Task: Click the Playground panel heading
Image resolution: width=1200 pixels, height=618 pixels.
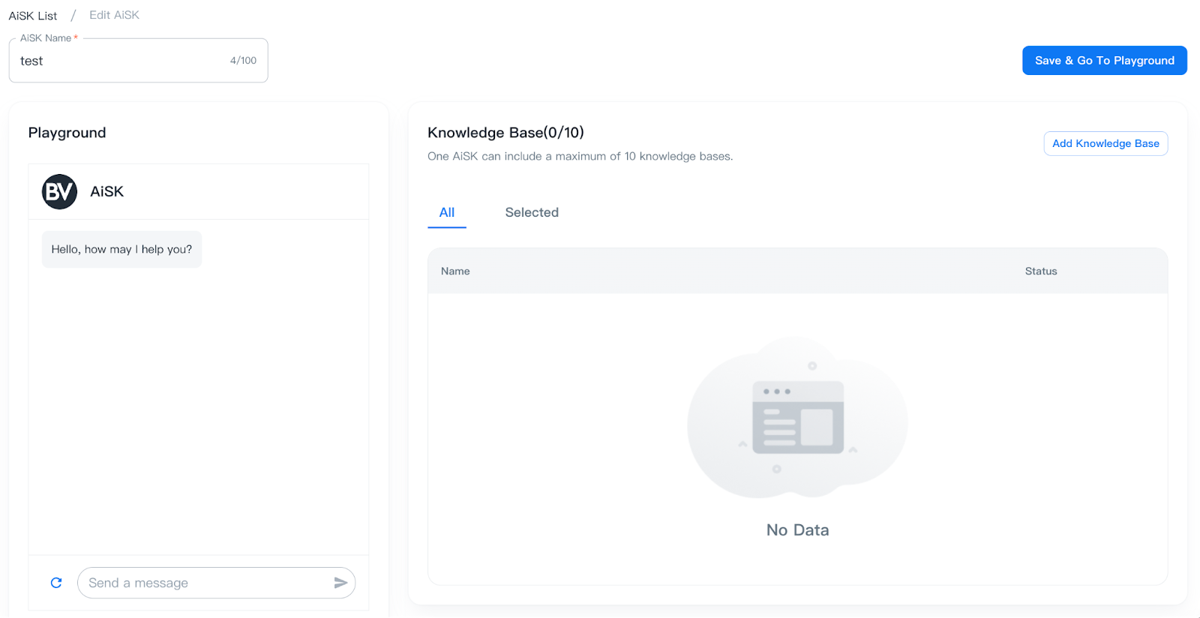Action: click(67, 133)
